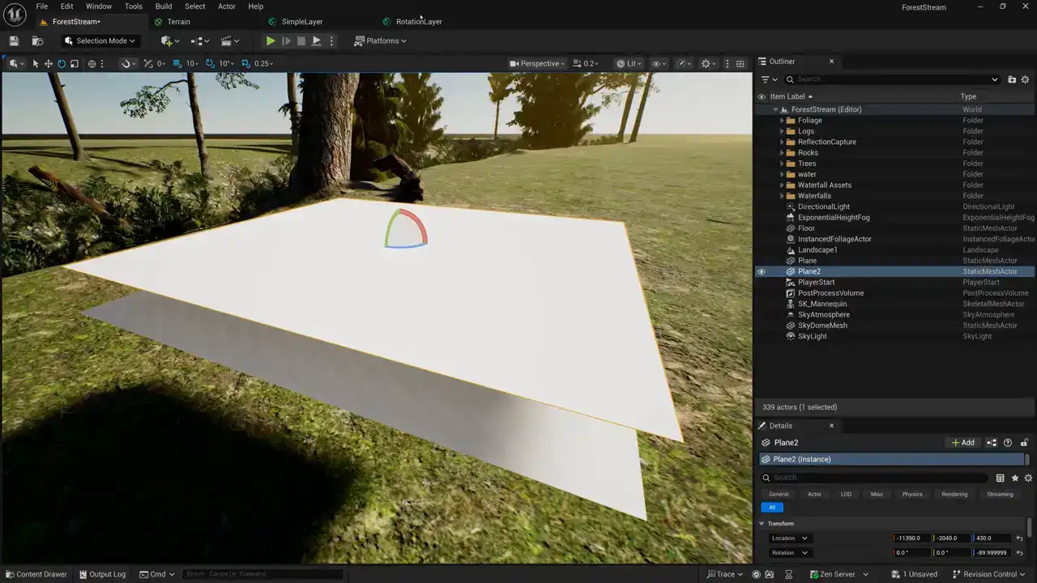Open the Perspective viewport dropdown
This screenshot has height=583, width=1037.
538,64
